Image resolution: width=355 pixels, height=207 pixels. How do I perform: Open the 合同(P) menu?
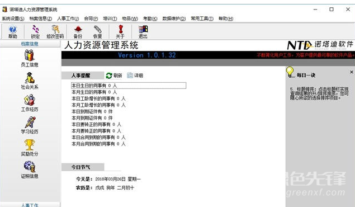point(91,18)
